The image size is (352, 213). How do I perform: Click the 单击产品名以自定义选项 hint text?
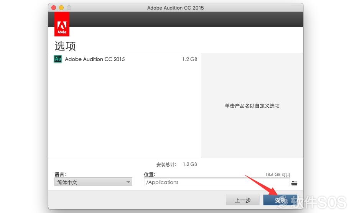tap(252, 106)
